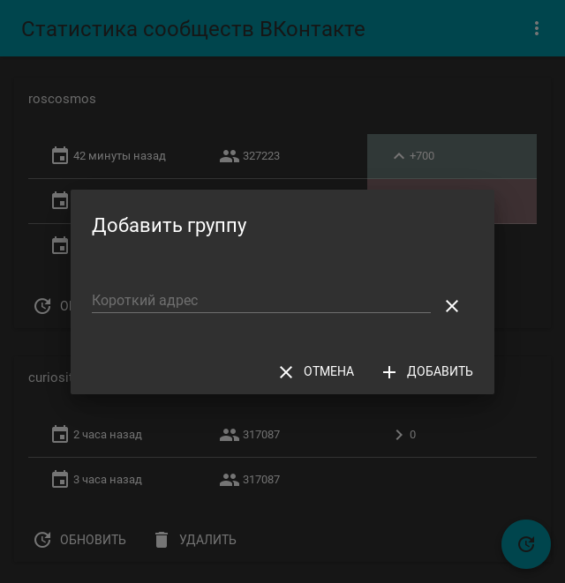Click the up chevron beside +700

[399, 156]
